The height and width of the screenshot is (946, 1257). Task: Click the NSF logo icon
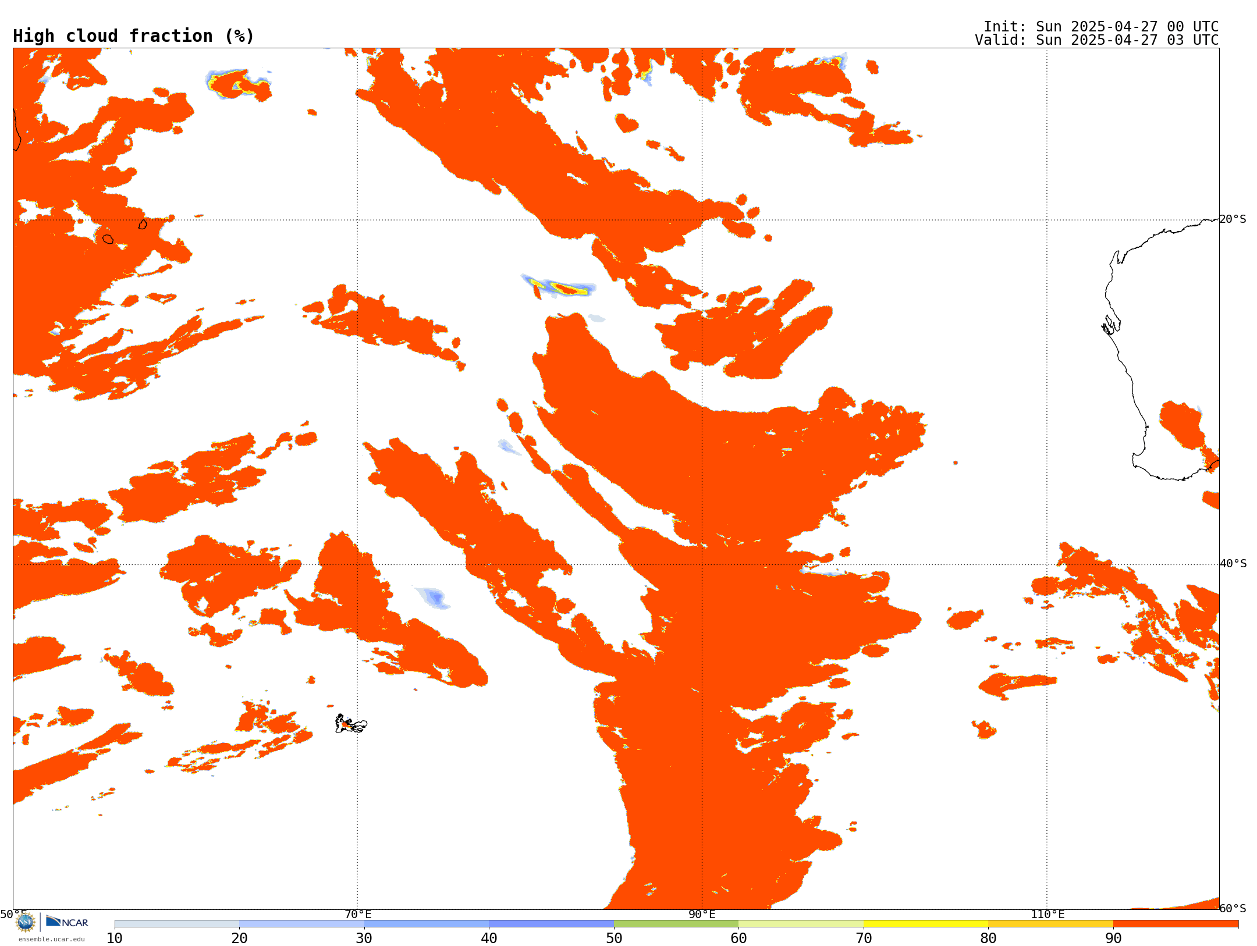tap(26, 922)
